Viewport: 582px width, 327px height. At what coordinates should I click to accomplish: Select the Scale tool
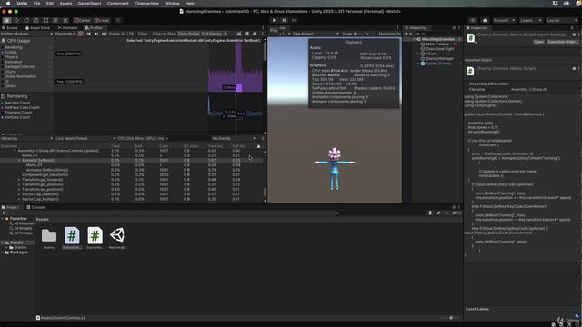point(36,20)
